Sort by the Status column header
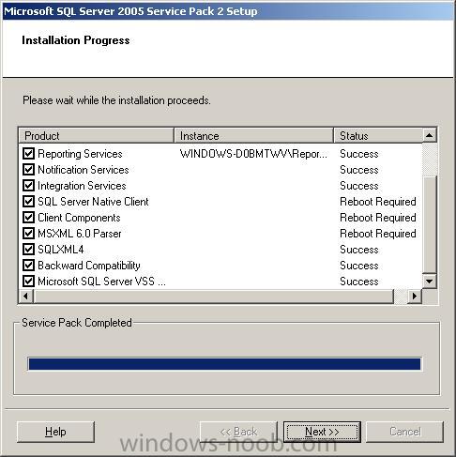Viewport: 456px width, 457px height. tap(378, 136)
